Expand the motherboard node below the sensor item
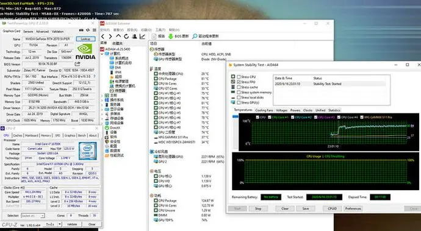This screenshot has width=421, height=231. [102, 96]
